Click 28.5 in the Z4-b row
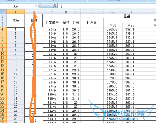Viewport: 156px width, 123px height. [x=76, y=50]
